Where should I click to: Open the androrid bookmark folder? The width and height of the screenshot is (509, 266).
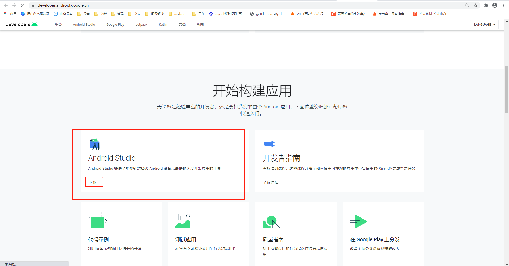[178, 14]
